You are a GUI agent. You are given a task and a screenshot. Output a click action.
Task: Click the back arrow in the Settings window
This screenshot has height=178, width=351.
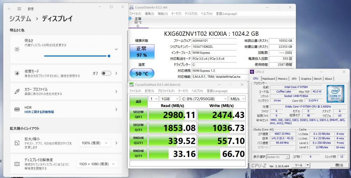9,9
